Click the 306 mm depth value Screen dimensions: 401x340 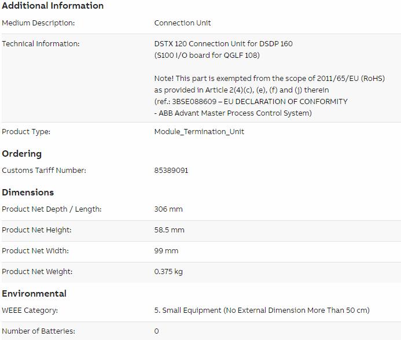point(168,209)
